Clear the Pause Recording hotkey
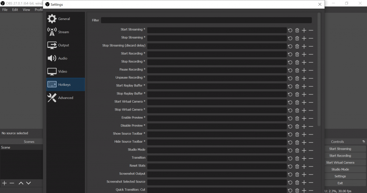The width and height of the screenshot is (367, 193). (x=297, y=70)
